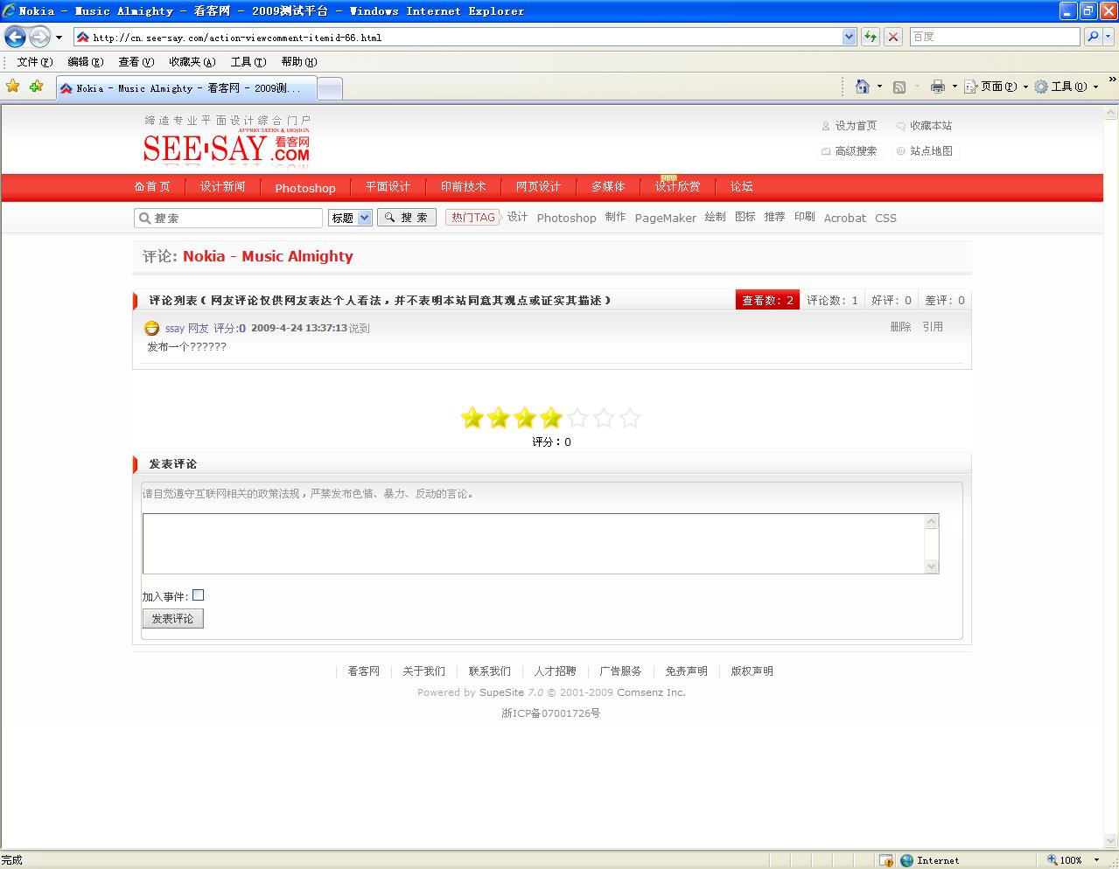Click the Acrobat tag link
Image resolution: width=1119 pixels, height=869 pixels.
845,219
